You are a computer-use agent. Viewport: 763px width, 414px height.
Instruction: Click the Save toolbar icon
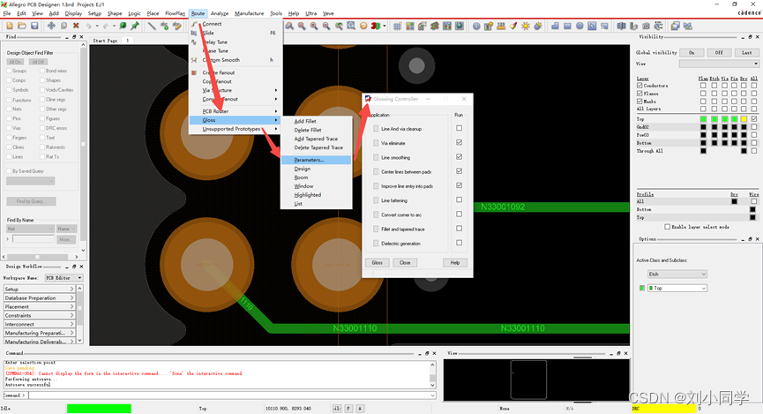coord(34,26)
